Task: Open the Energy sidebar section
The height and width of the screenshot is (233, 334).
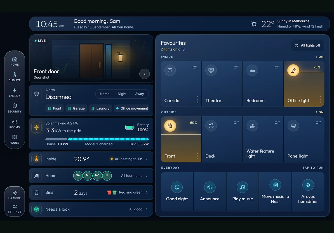Action: (15, 92)
